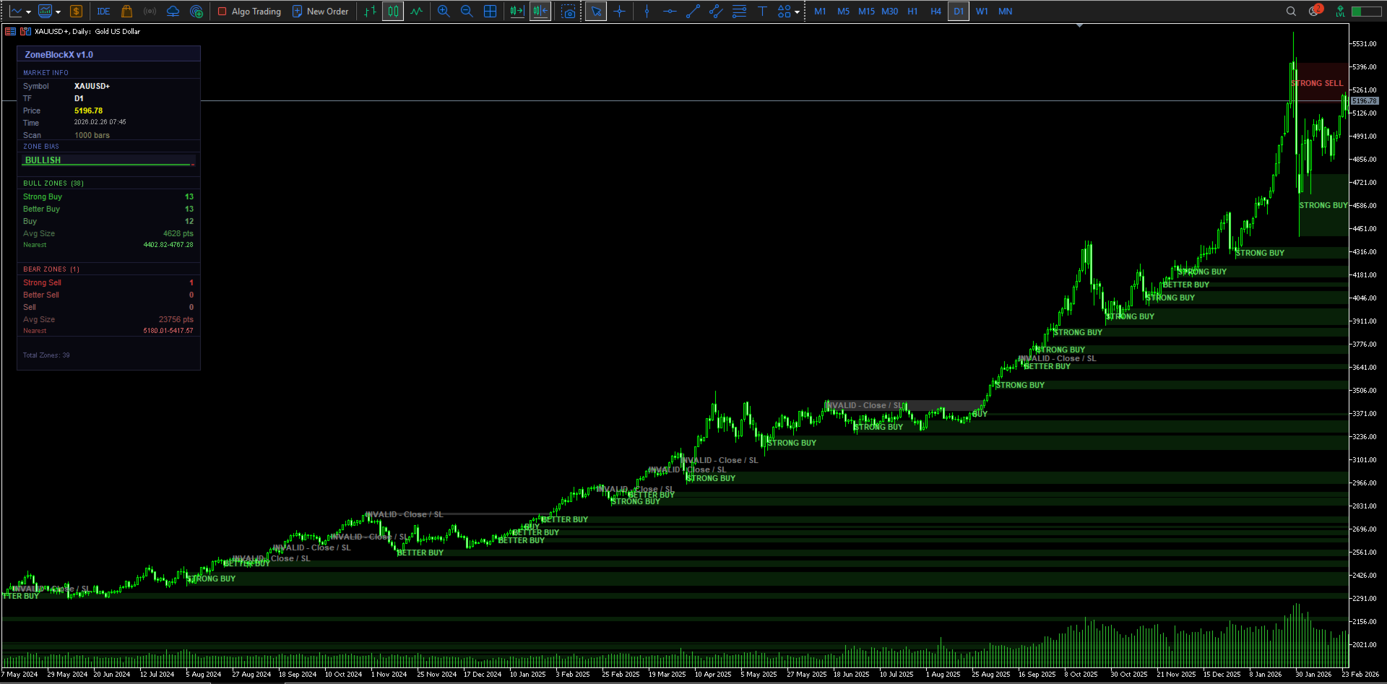The width and height of the screenshot is (1387, 684).
Task: Switch to M1 timeframe
Action: pos(820,12)
